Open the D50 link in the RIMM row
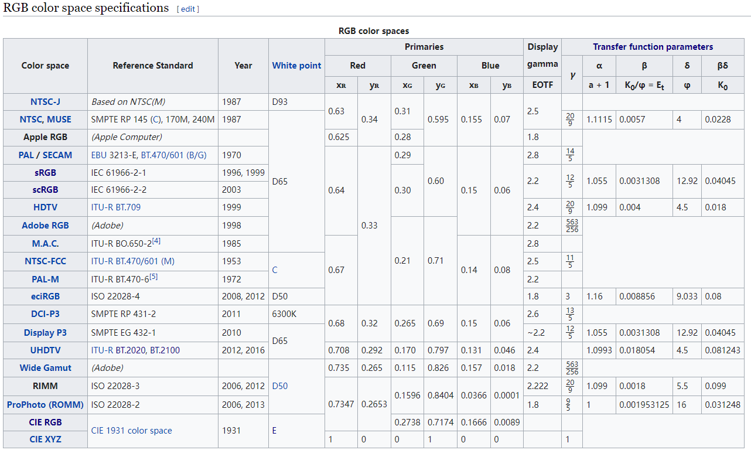The image size is (751, 450). coord(280,386)
